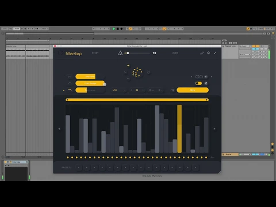Select the filter shape icon beside Smoothe slider

pyautogui.click(x=70, y=76)
